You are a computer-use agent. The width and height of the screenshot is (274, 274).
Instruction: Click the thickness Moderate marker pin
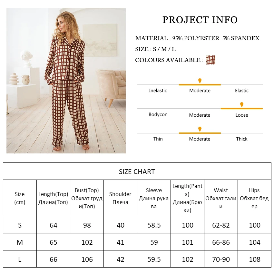[x=200, y=129]
